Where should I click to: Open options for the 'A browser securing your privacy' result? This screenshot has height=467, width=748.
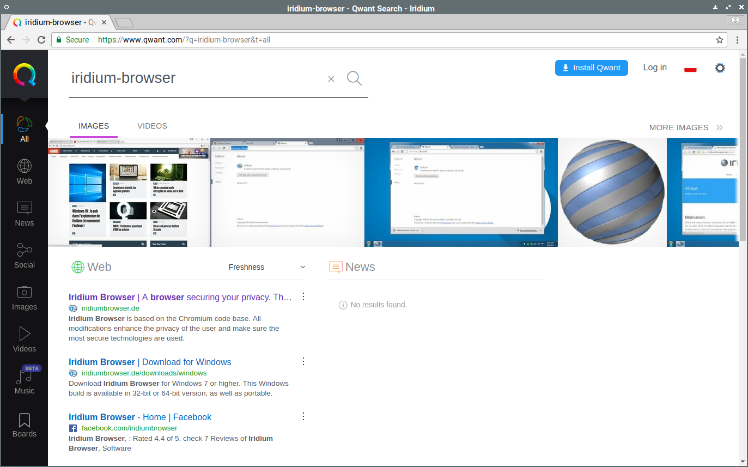pos(303,296)
